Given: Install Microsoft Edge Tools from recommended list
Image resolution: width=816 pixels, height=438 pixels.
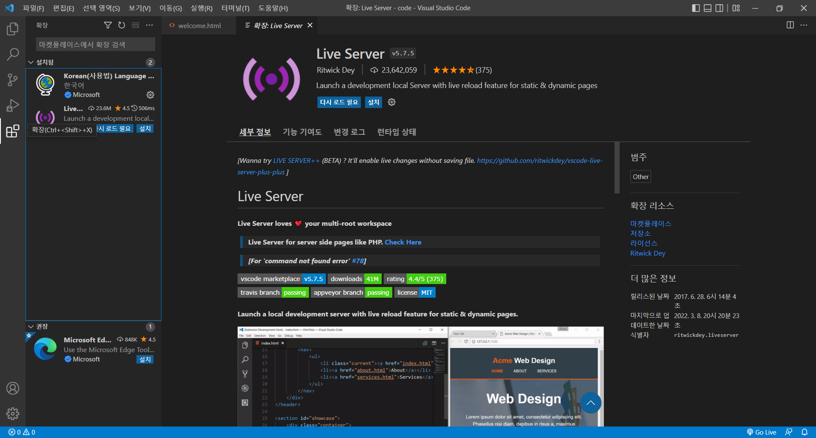Looking at the screenshot, I should 145,359.
